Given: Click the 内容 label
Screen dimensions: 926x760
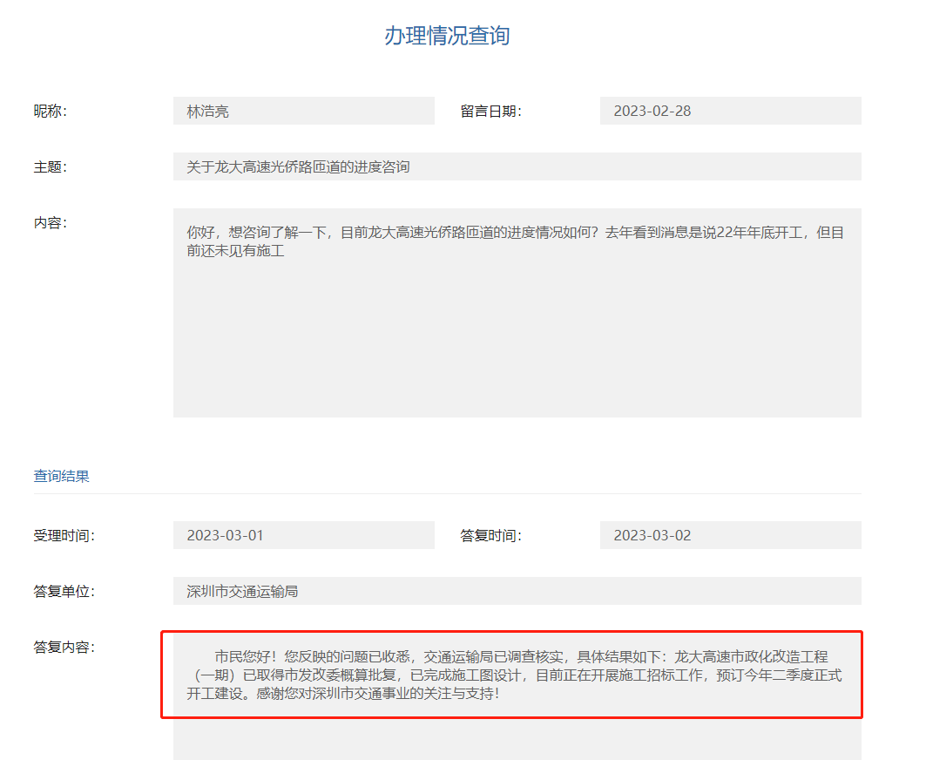Looking at the screenshot, I should pos(51,223).
